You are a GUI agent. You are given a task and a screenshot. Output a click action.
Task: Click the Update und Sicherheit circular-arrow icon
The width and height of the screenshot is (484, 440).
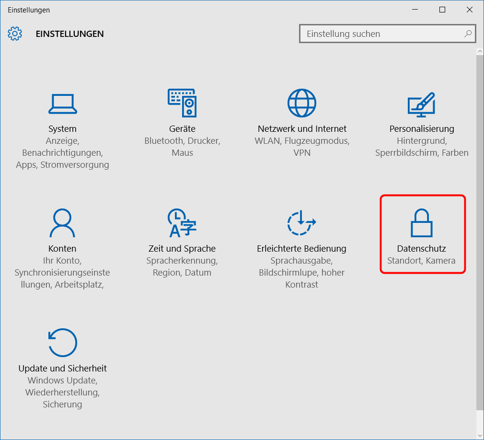62,343
